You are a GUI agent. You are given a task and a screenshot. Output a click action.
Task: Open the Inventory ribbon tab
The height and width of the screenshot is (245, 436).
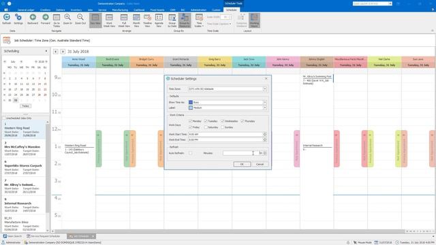pyautogui.click(x=76, y=10)
